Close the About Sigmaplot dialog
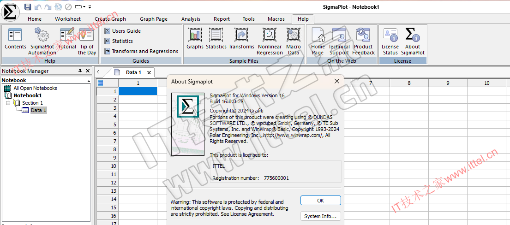The width and height of the screenshot is (510, 225). click(336, 81)
